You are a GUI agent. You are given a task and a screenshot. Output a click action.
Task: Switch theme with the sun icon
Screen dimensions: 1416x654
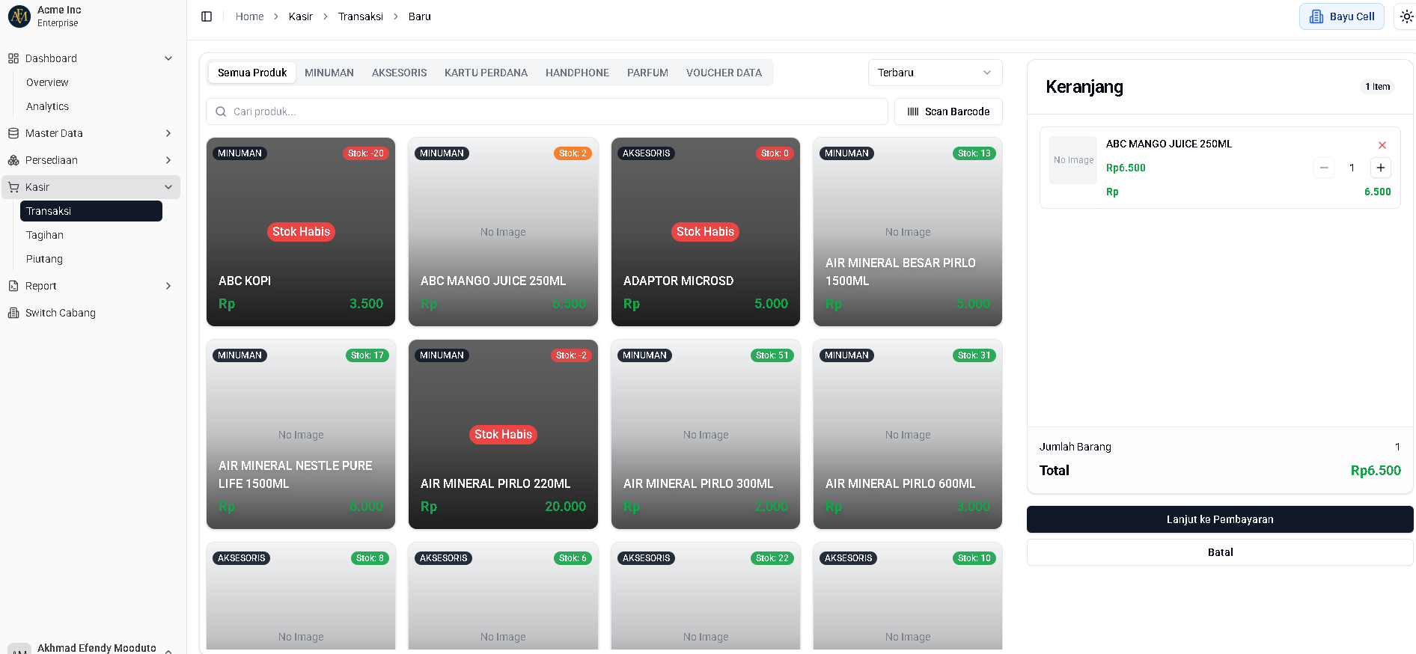click(1406, 16)
